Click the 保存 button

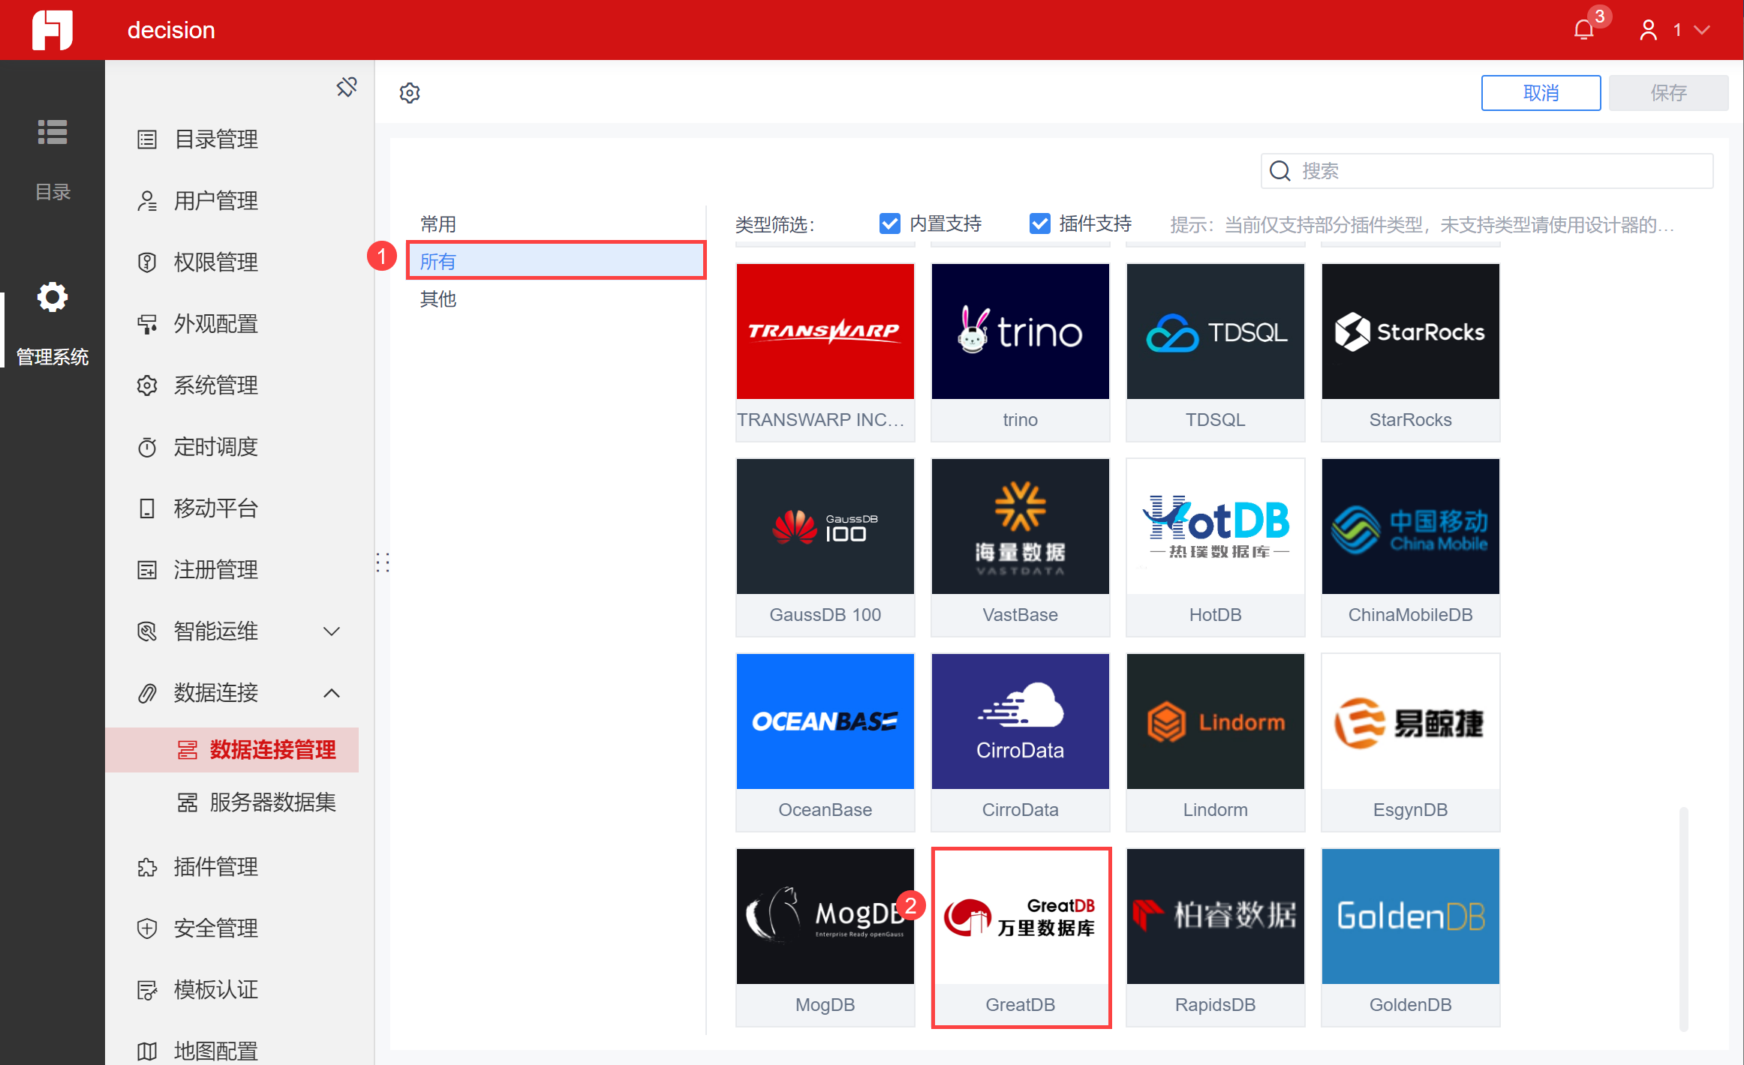tap(1668, 93)
